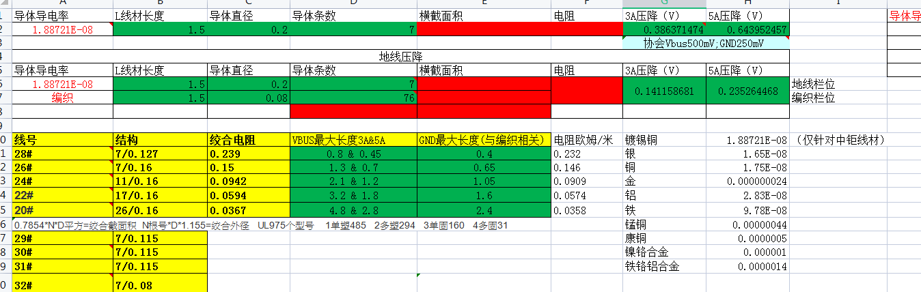The height and width of the screenshot is (292, 921).
Task: Select the 镀锡铜 material cell
Action: pyautogui.click(x=663, y=140)
